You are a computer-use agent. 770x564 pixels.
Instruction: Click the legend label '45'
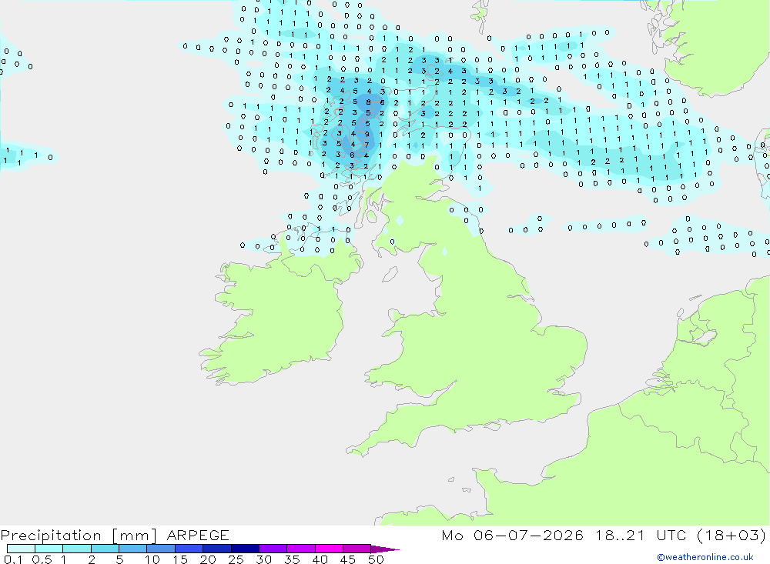348,559
